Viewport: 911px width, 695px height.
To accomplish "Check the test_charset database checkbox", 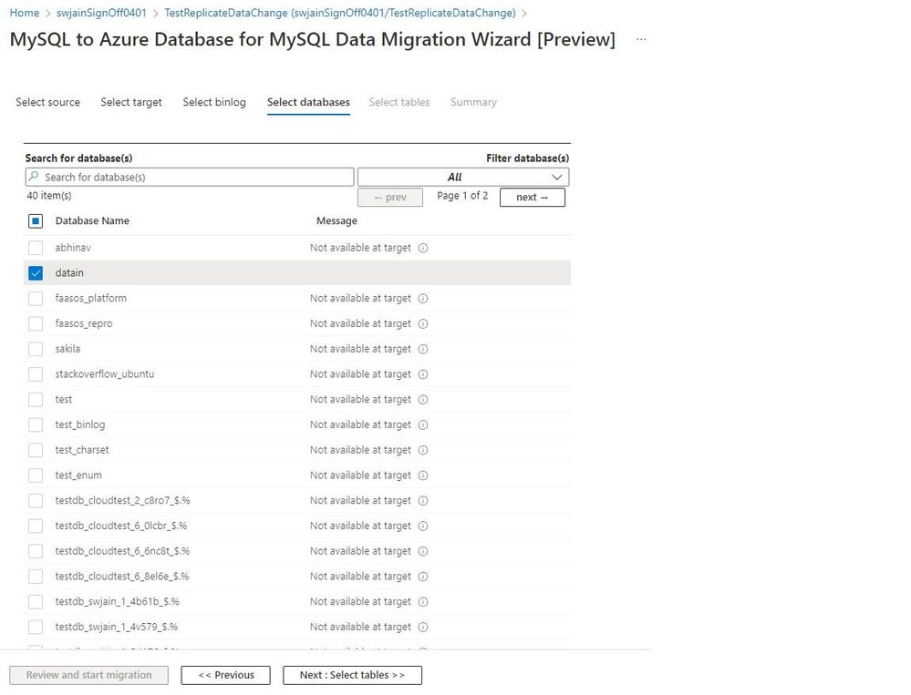I will coord(36,450).
